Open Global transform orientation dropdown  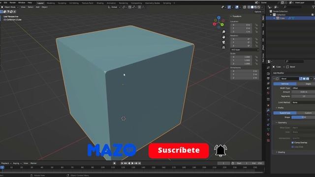[114, 7]
